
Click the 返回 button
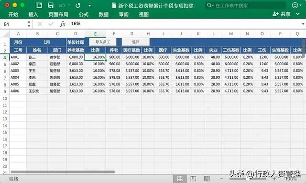click(136, 42)
